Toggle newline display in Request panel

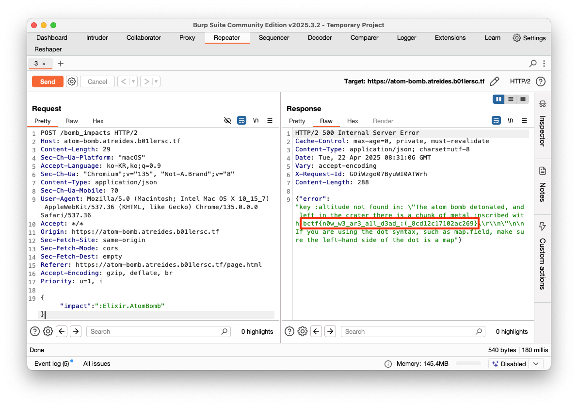[256, 121]
